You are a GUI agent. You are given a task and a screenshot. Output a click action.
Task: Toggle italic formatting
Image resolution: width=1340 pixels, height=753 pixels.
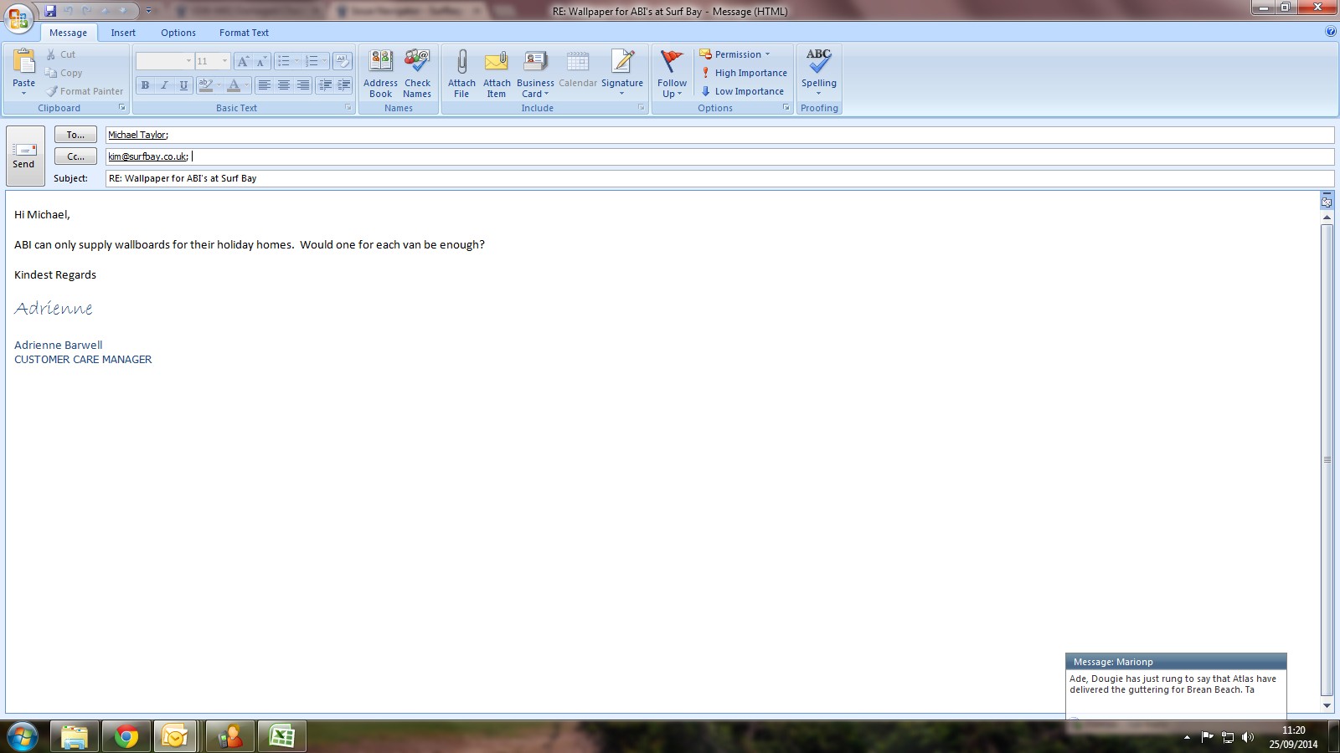(x=164, y=85)
